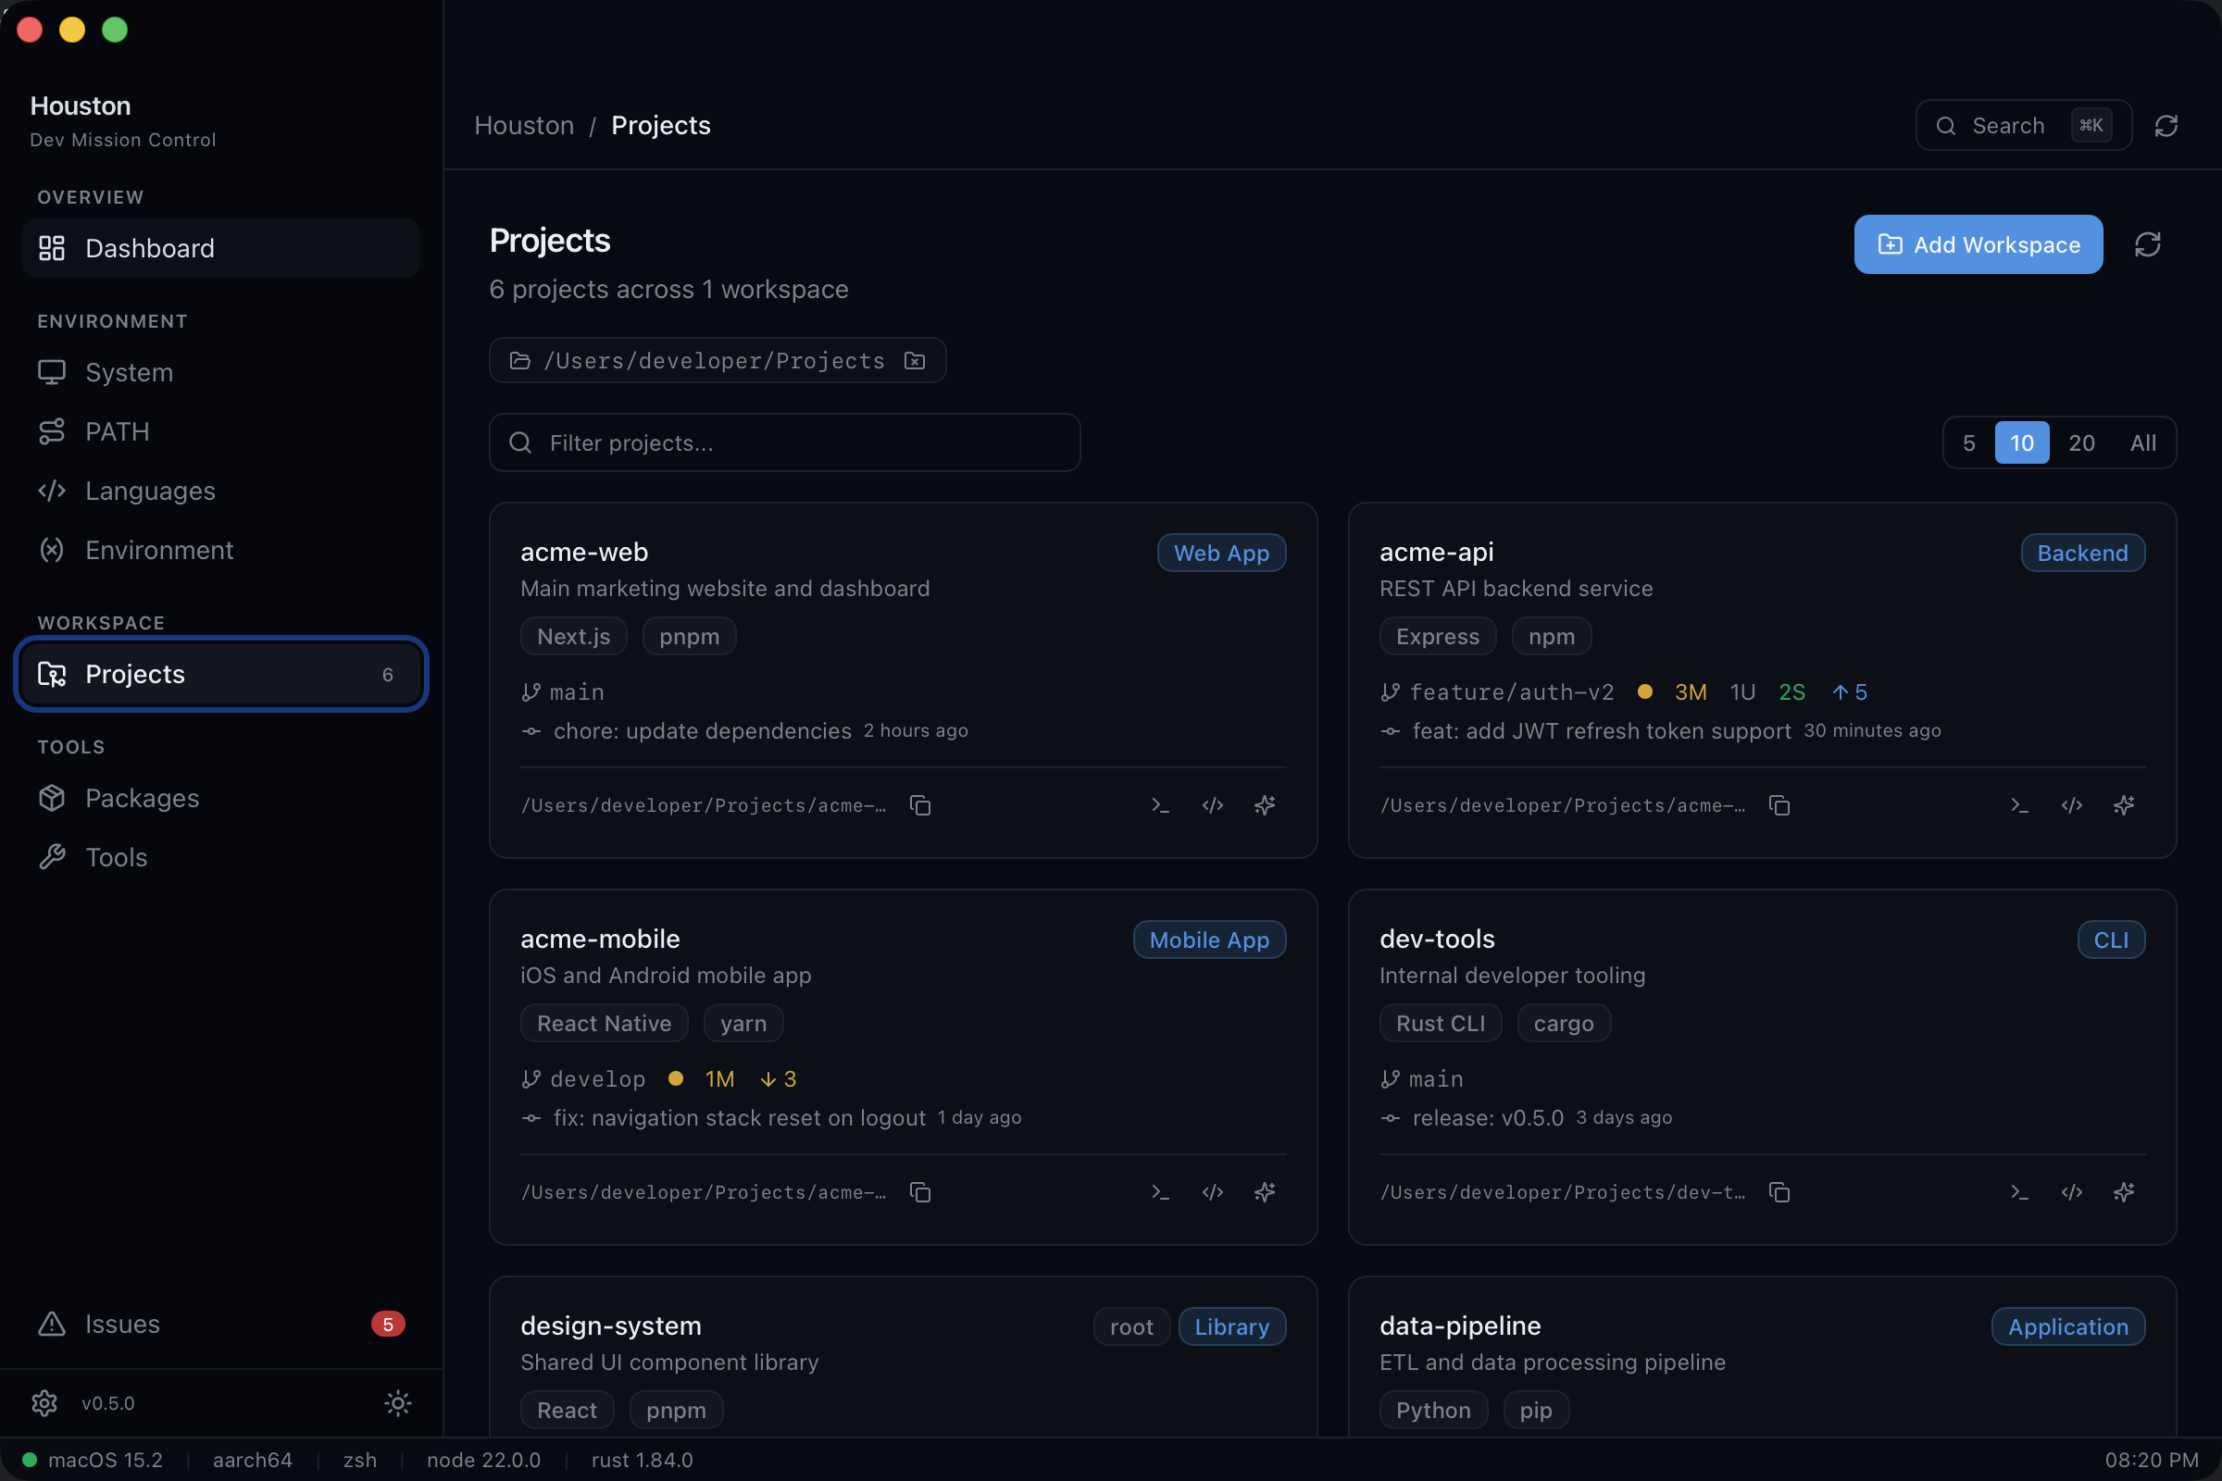This screenshot has height=1481, width=2222.
Task: Click the Add Workspace button
Action: 1978,243
